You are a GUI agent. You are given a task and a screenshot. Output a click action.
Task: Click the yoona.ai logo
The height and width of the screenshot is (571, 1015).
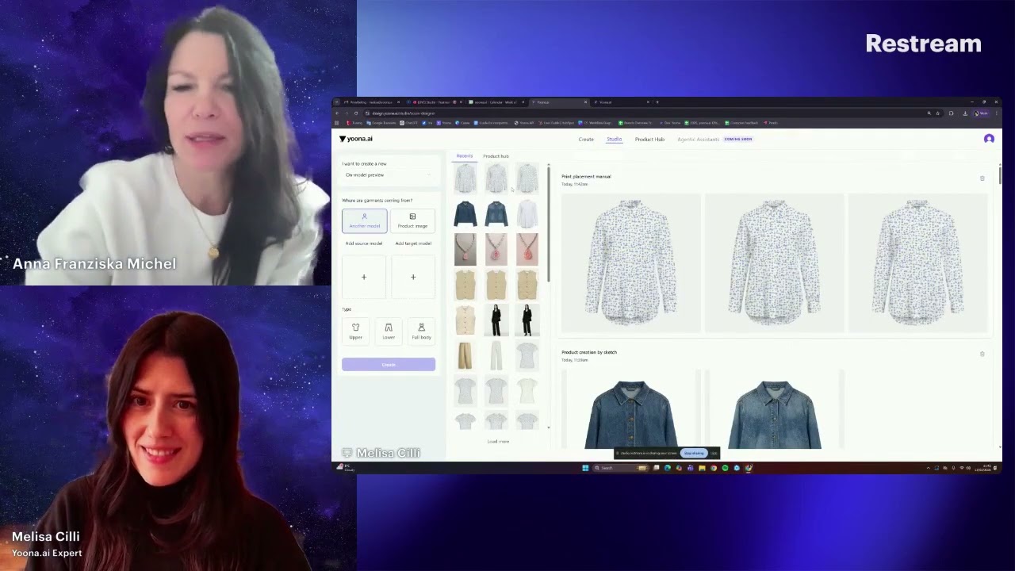click(356, 139)
